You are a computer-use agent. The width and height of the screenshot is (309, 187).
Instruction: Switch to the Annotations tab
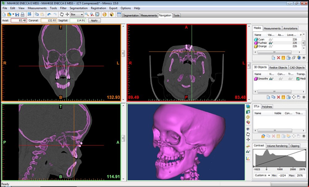[x=290, y=28]
